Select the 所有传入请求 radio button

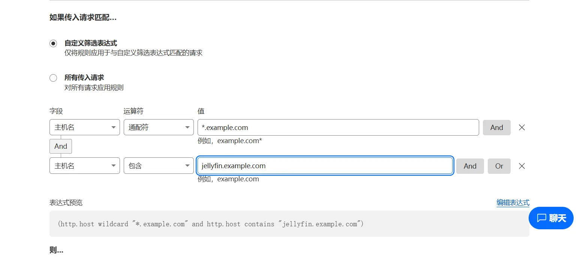point(53,78)
